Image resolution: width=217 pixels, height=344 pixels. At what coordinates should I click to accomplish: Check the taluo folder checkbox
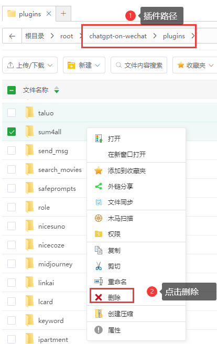[x=12, y=113]
